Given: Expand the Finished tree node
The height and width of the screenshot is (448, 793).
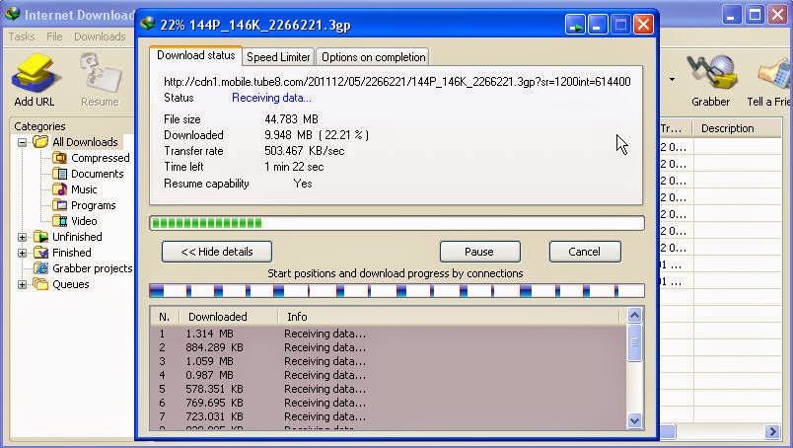Looking at the screenshot, I should pyautogui.click(x=23, y=253).
